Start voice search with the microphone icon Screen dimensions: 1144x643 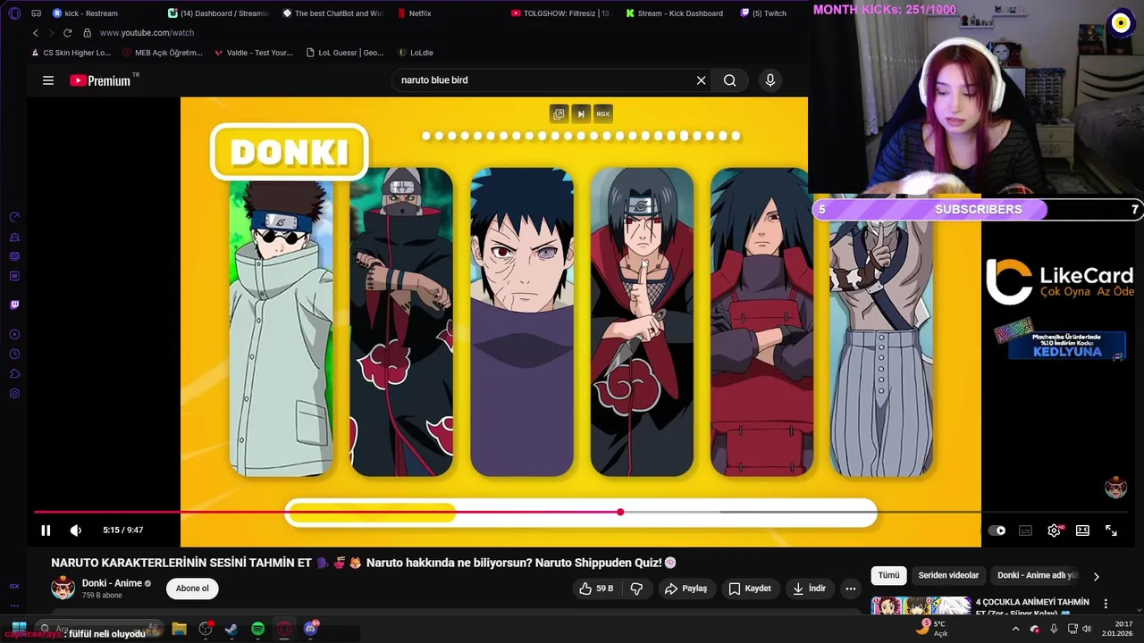point(770,80)
